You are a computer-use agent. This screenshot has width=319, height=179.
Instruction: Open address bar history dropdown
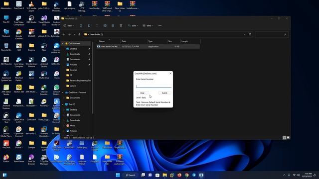point(245,34)
